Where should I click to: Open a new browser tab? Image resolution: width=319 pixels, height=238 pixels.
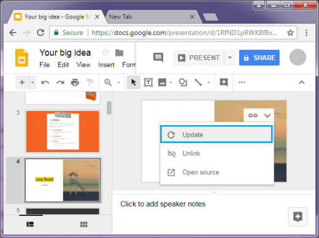(210, 17)
